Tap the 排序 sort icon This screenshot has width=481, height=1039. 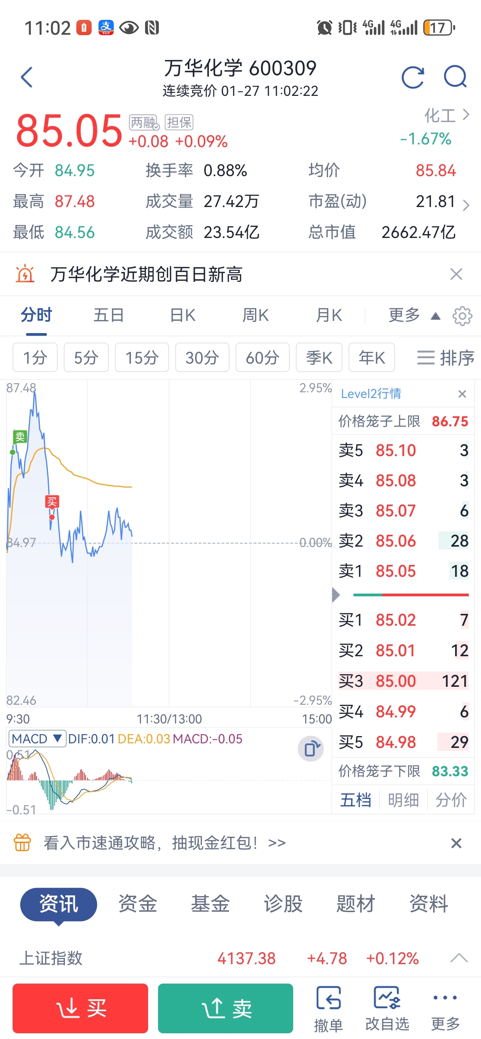point(445,358)
